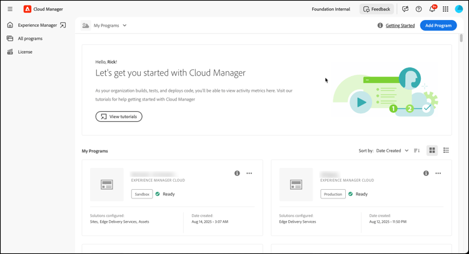Open the help question mark icon
This screenshot has height=254, width=469.
[419, 9]
